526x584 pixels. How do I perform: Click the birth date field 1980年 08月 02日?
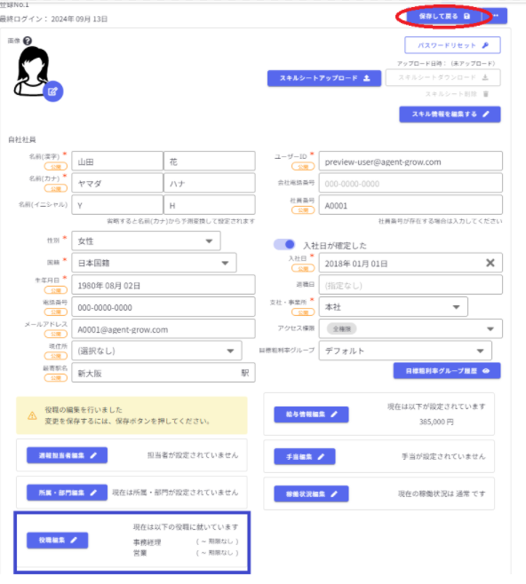[x=163, y=285]
